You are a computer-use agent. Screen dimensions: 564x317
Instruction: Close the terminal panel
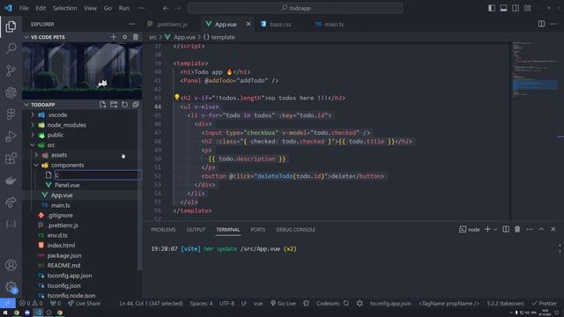553,229
